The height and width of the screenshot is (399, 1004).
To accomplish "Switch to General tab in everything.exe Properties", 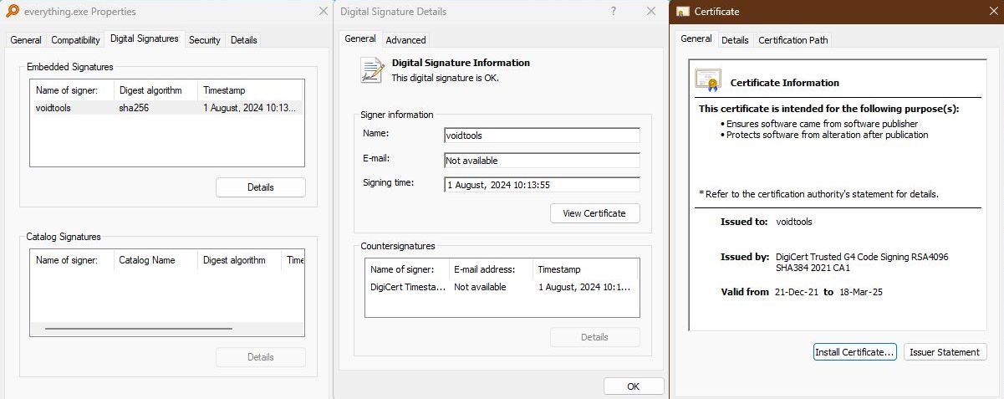I will click(26, 40).
